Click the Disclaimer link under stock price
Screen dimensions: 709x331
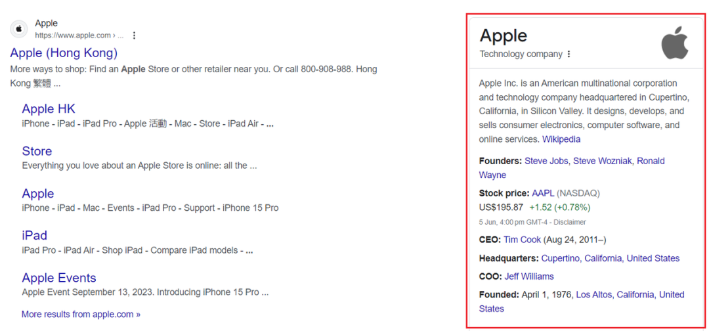pyautogui.click(x=570, y=222)
